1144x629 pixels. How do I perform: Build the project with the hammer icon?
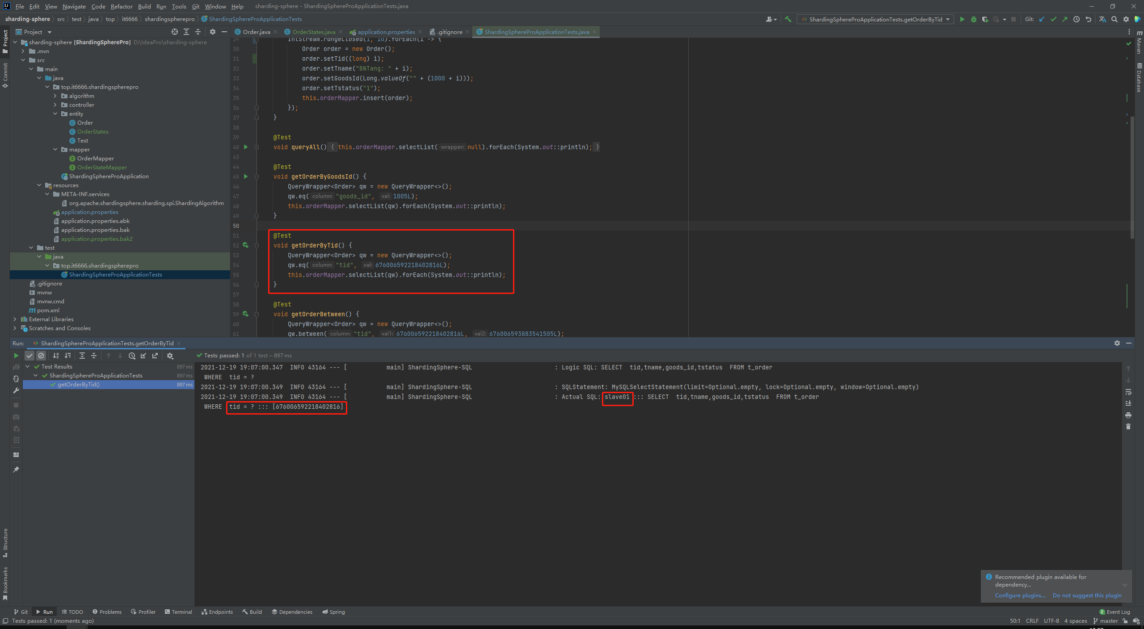(788, 19)
